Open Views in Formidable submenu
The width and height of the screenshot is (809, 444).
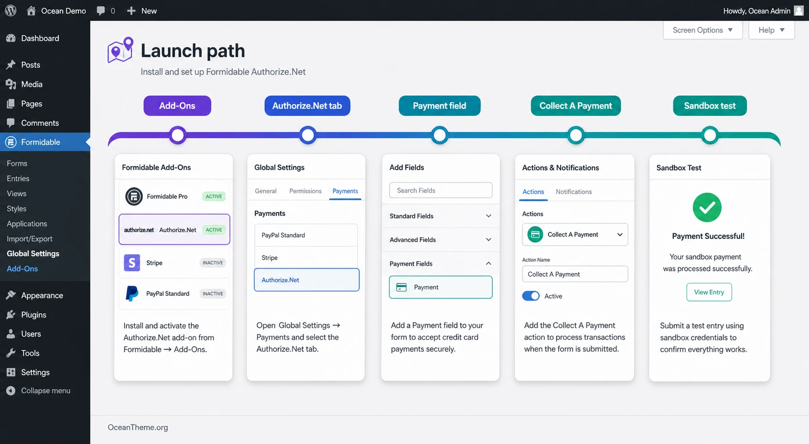click(17, 194)
